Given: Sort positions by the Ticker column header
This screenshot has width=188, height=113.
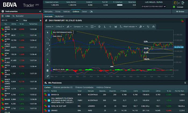Looking at the screenshot, I should tap(79, 91).
